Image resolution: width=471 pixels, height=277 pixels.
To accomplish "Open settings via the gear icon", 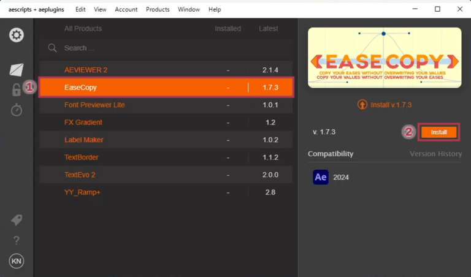I will (x=17, y=35).
